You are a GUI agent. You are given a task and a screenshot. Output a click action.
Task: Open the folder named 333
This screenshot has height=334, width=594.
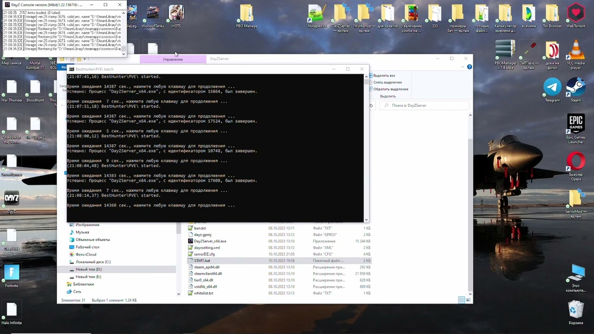(434, 16)
